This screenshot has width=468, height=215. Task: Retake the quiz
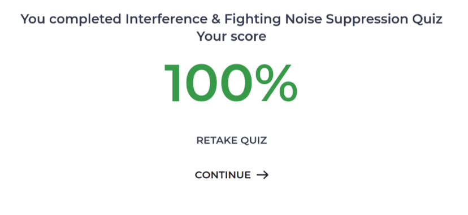pos(232,140)
